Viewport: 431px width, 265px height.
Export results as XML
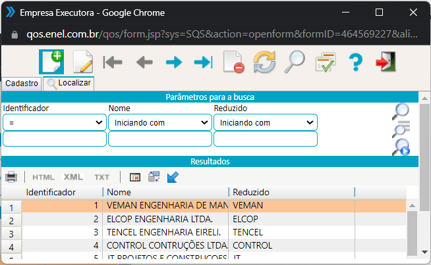(73, 177)
